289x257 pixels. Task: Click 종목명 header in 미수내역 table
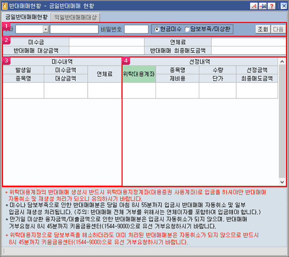coord(23,78)
